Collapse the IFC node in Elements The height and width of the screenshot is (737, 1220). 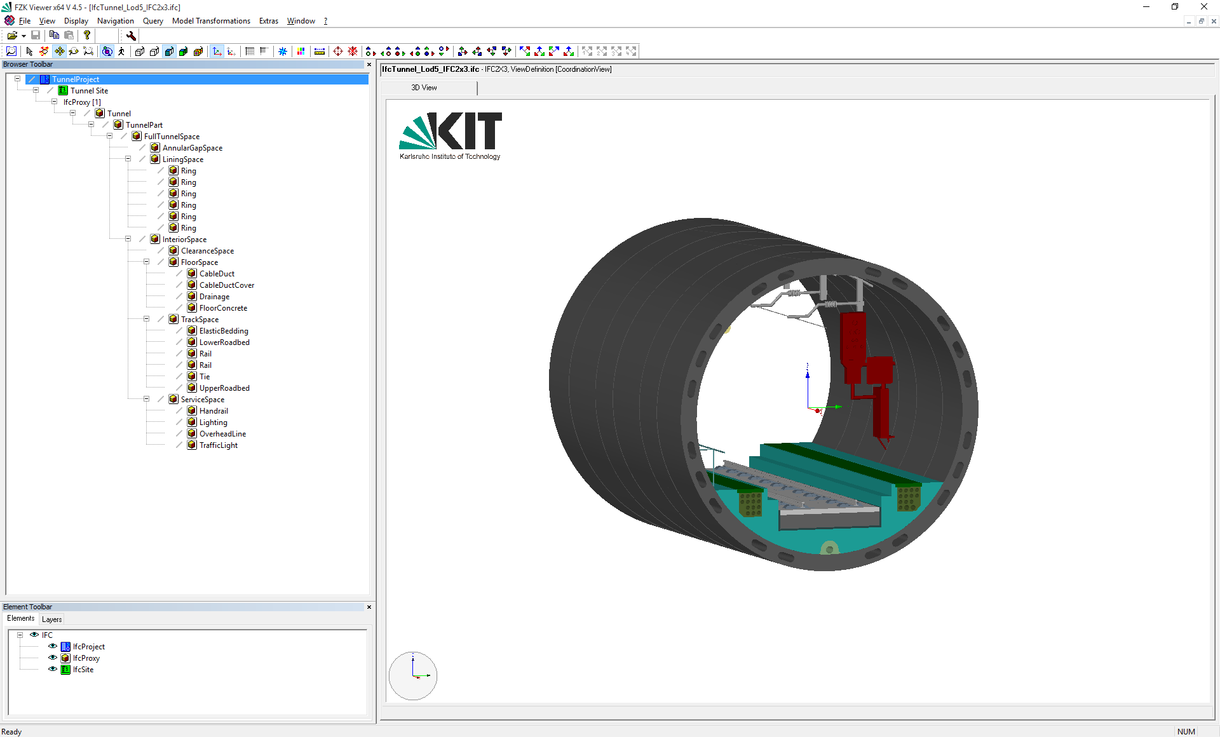pyautogui.click(x=20, y=635)
